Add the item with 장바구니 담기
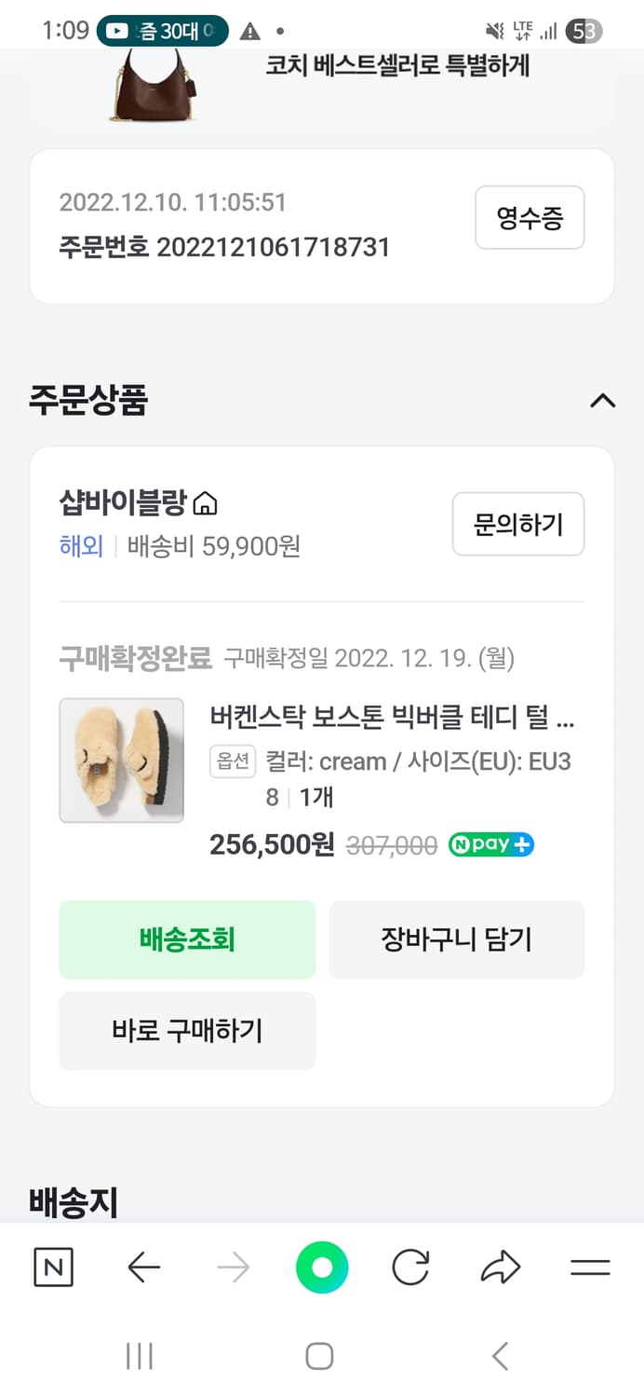This screenshot has height=1398, width=644. [456, 939]
